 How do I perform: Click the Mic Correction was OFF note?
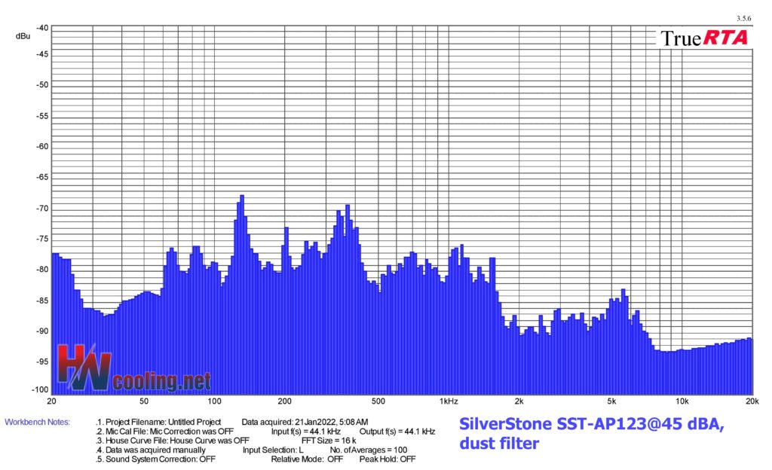(x=164, y=431)
